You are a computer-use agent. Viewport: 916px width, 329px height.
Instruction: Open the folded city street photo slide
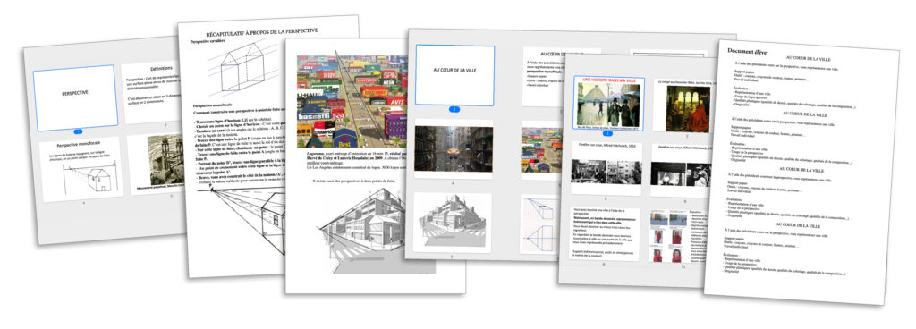454,149
